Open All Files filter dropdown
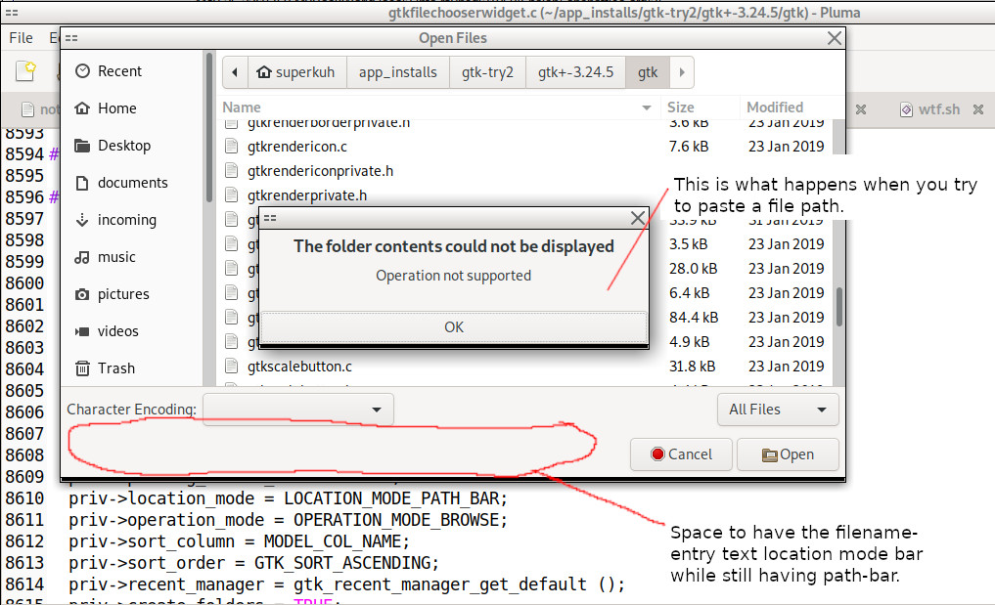Image resolution: width=995 pixels, height=605 pixels. tap(778, 410)
